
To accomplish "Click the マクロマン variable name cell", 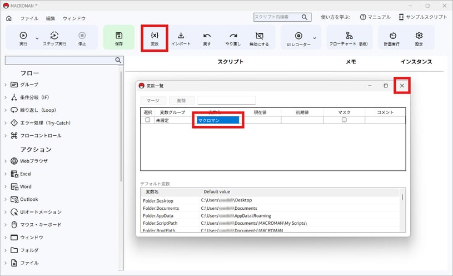I will coord(218,120).
